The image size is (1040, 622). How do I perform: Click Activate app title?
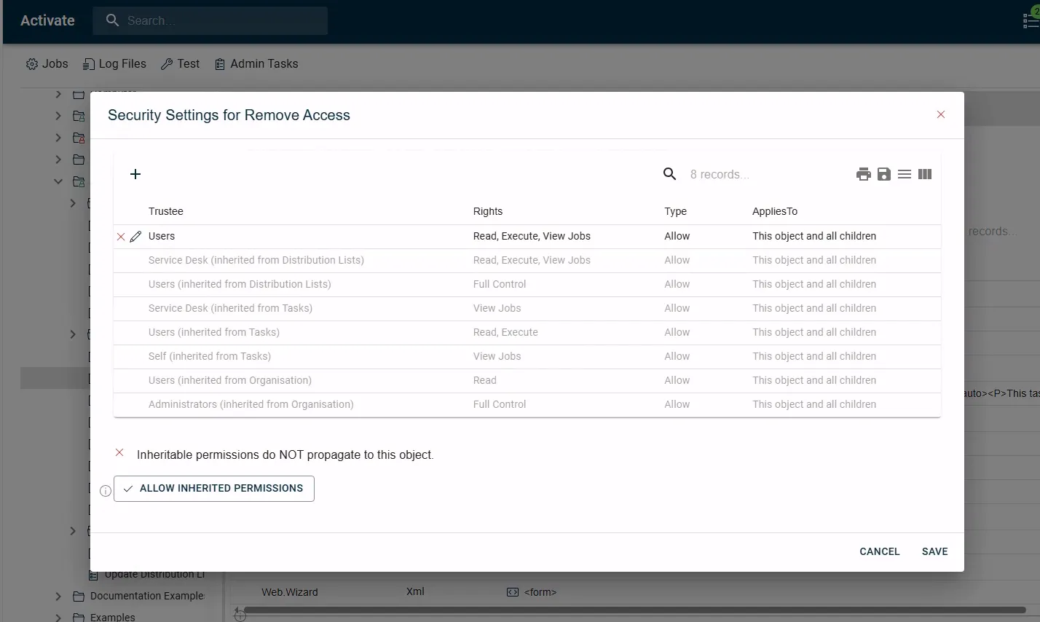[x=47, y=20]
